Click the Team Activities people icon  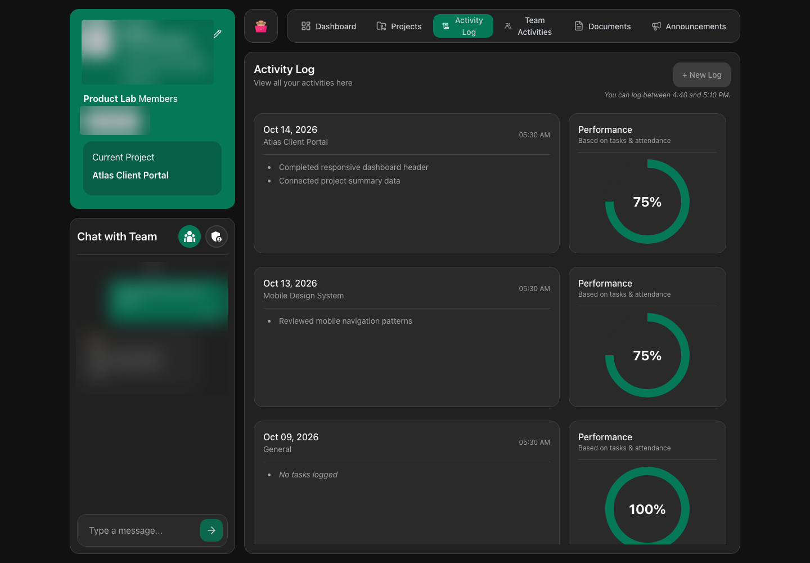click(508, 26)
